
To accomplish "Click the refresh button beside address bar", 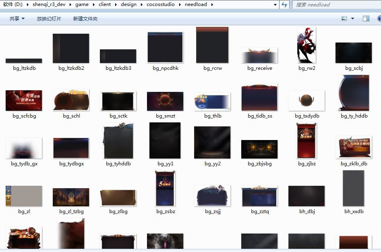I will 284,4.
